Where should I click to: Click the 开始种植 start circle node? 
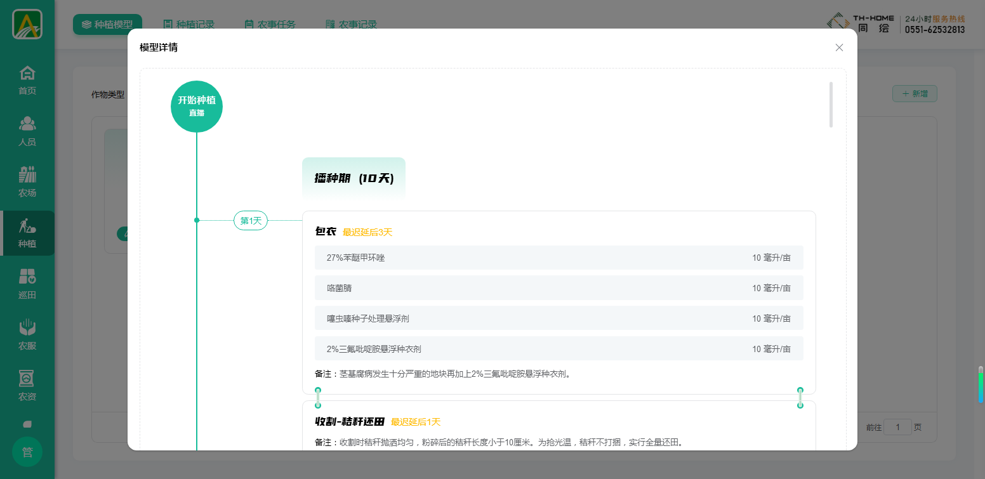pyautogui.click(x=197, y=106)
